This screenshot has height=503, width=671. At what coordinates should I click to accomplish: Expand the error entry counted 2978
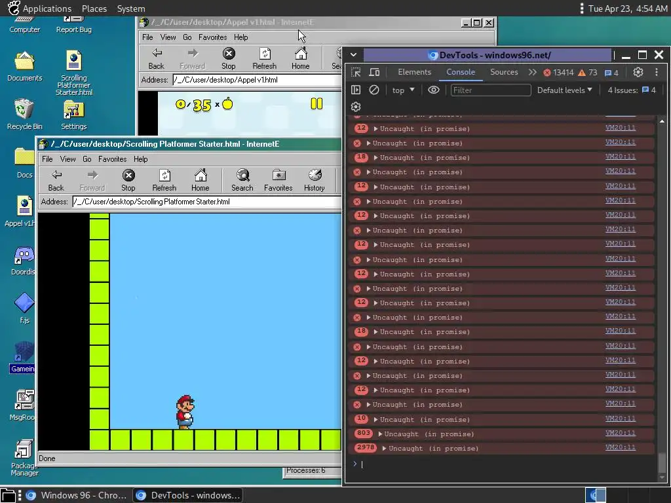coord(384,448)
